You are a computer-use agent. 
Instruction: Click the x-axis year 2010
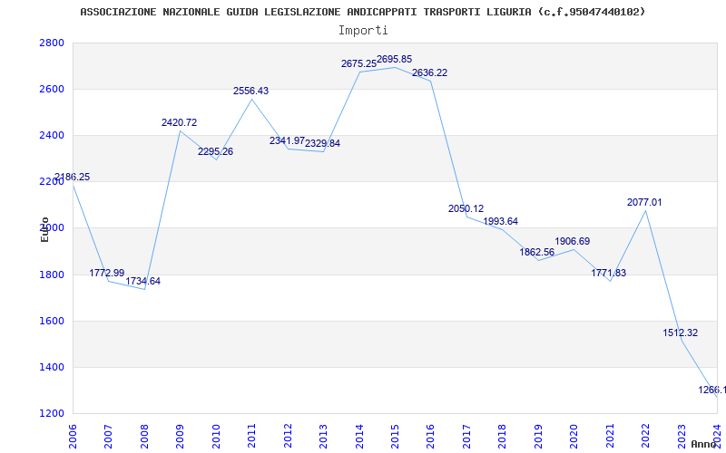coord(216,437)
